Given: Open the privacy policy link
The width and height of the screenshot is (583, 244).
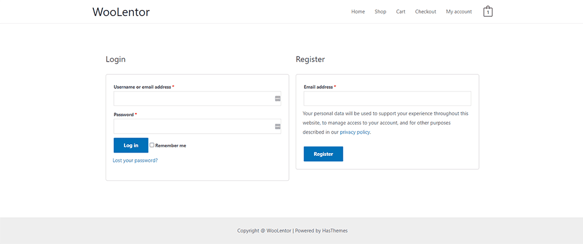Looking at the screenshot, I should [355, 132].
